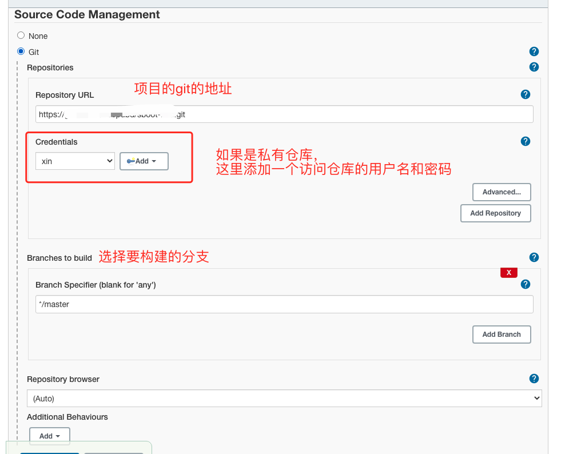Viewport: 565px width, 454px height.
Task: Click the Branches to build label
Action: click(59, 258)
